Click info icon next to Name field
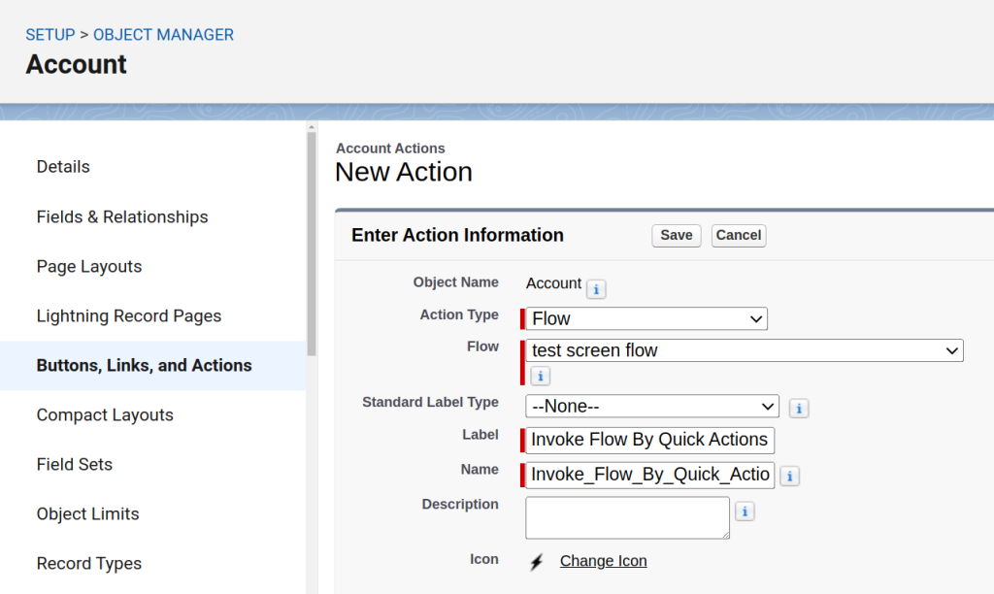This screenshot has width=994, height=594. tap(789, 477)
